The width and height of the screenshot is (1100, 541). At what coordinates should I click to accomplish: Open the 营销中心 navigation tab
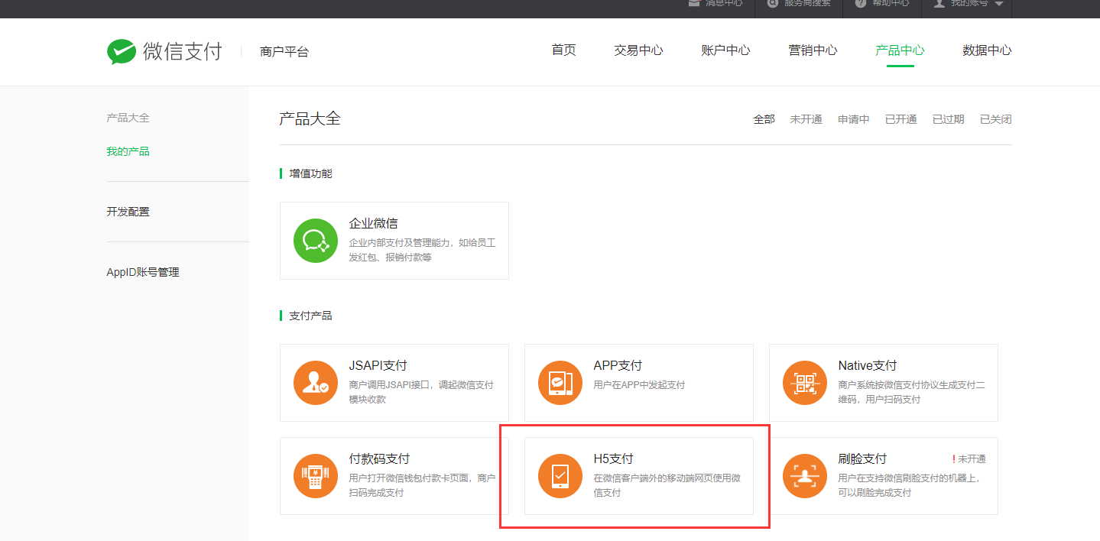(x=813, y=50)
